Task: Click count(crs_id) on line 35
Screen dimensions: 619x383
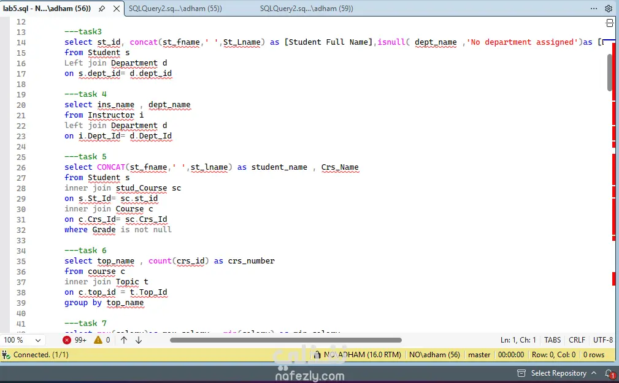Action: tap(179, 261)
